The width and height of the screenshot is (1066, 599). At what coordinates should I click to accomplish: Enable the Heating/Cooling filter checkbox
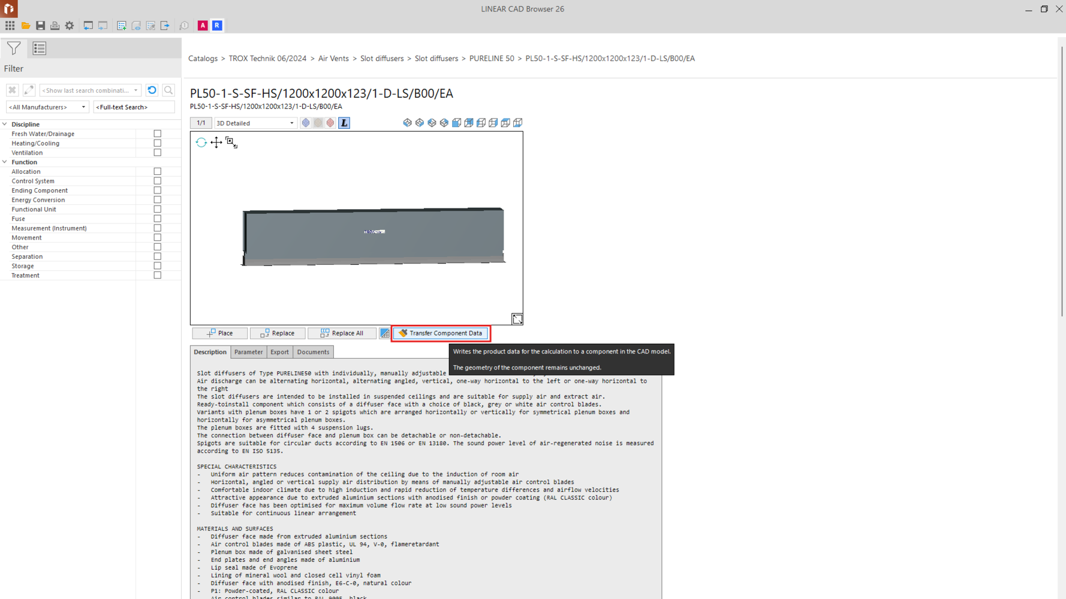(x=158, y=143)
